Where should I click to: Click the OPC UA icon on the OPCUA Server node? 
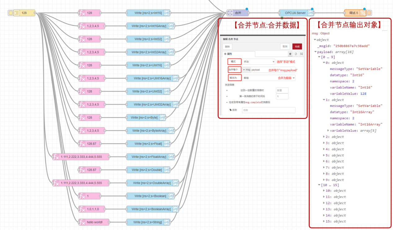coord(310,13)
